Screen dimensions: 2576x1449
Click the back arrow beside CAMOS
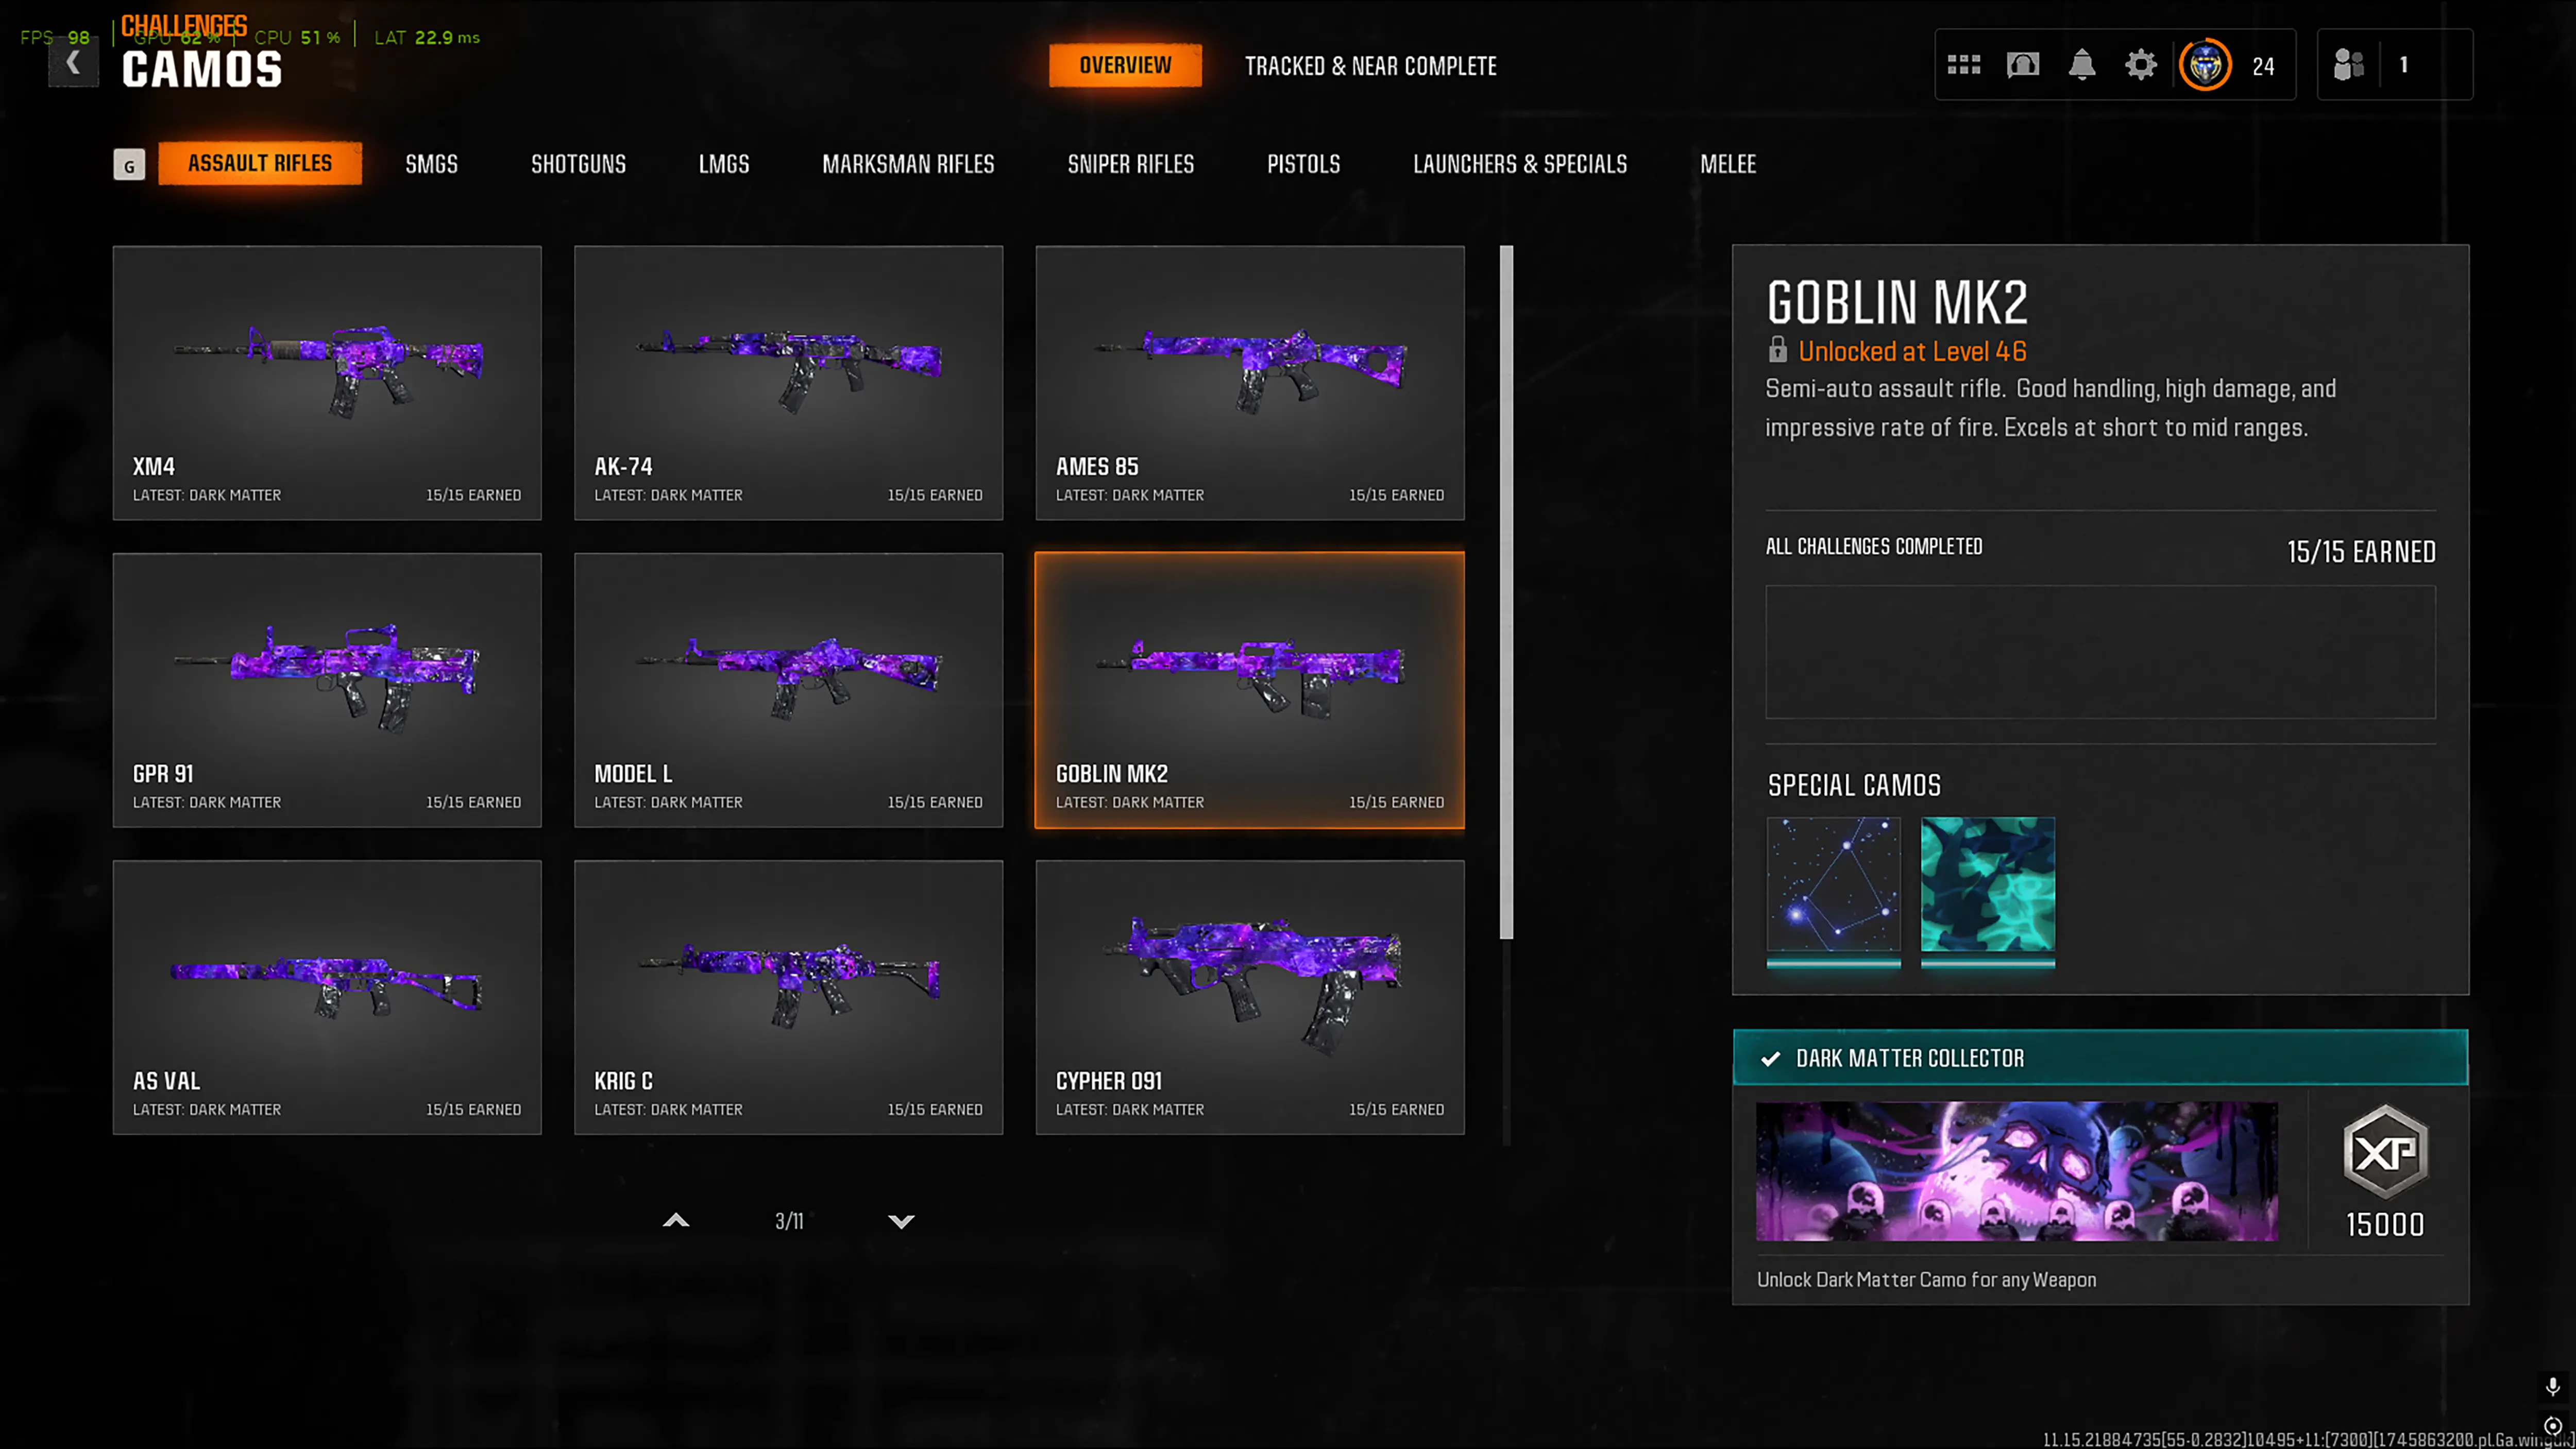tap(73, 64)
